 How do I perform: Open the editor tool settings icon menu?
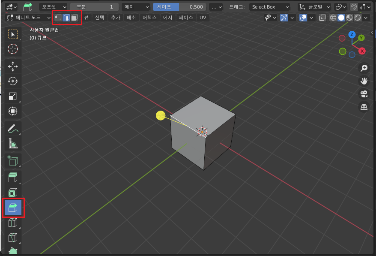click(x=11, y=7)
